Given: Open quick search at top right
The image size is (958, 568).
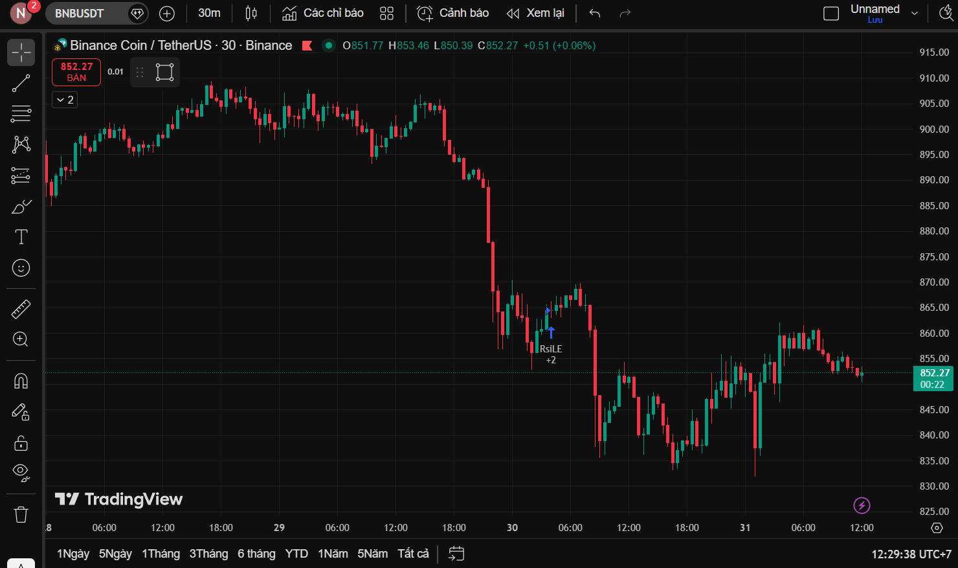Looking at the screenshot, I should click(x=946, y=13).
